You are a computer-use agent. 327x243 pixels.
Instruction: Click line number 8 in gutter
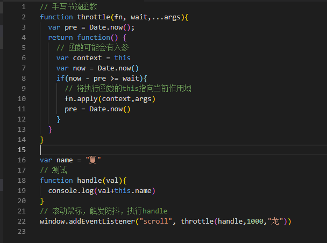point(24,78)
